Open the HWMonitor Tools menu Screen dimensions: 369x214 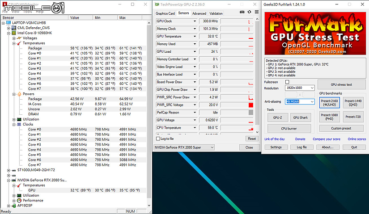pyautogui.click(x=28, y=12)
